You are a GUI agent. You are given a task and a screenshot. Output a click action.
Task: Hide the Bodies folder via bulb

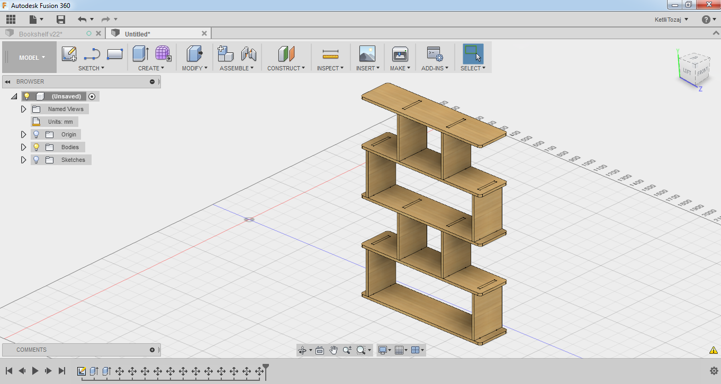[x=36, y=147]
